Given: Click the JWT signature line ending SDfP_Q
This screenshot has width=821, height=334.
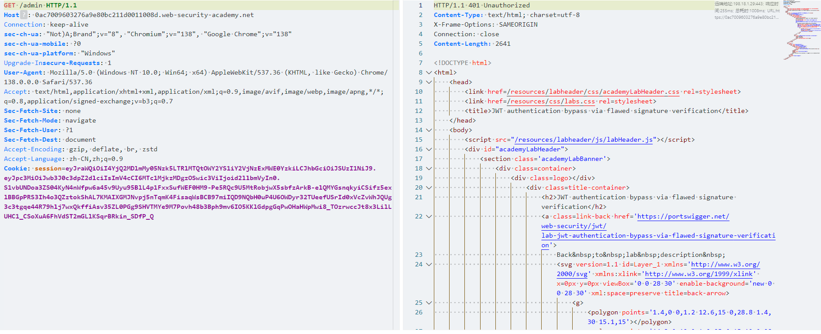Looking at the screenshot, I should click(79, 216).
